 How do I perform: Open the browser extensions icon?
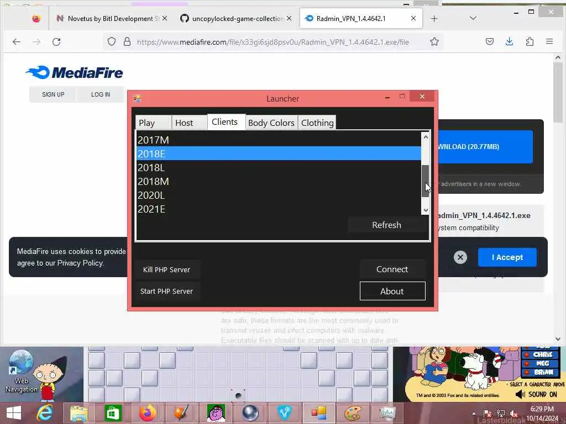click(x=530, y=42)
